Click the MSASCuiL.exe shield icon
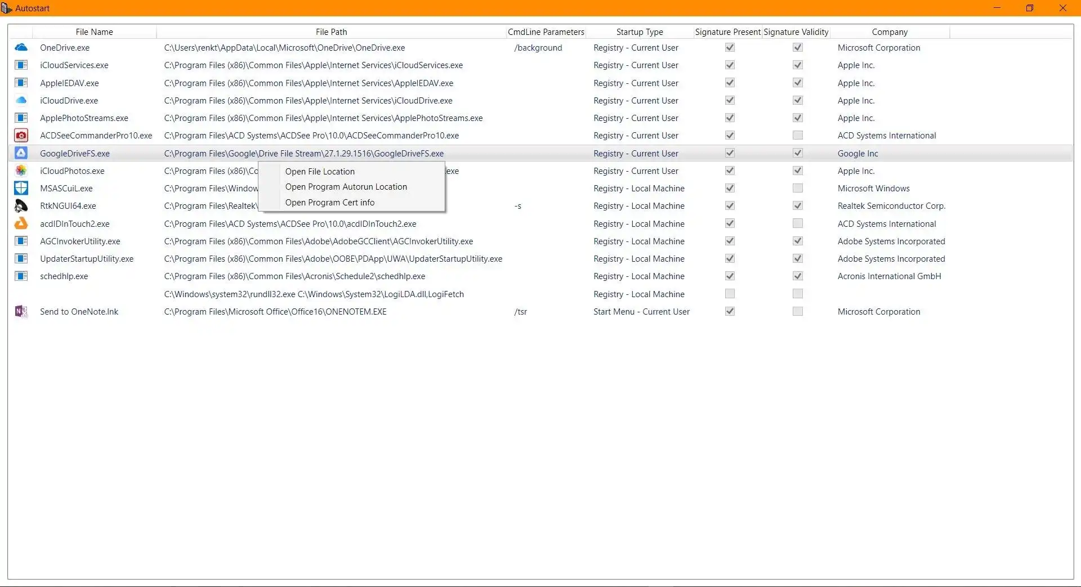 coord(21,188)
